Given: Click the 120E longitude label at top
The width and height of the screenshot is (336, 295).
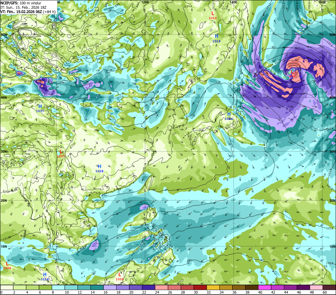Looking at the screenshot, I should coord(145,2).
